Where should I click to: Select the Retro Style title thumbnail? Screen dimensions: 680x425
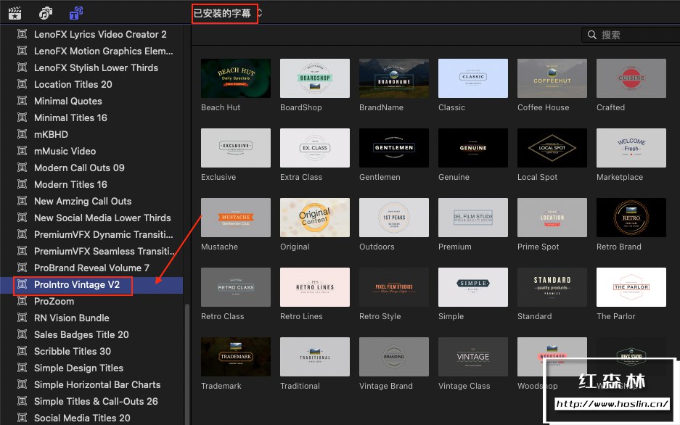pos(394,287)
